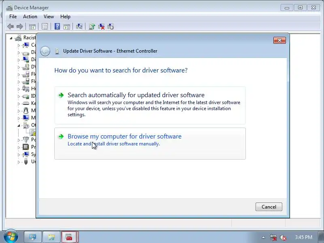Select the Ethernet Controller warning device icon

pyautogui.click(x=33, y=132)
